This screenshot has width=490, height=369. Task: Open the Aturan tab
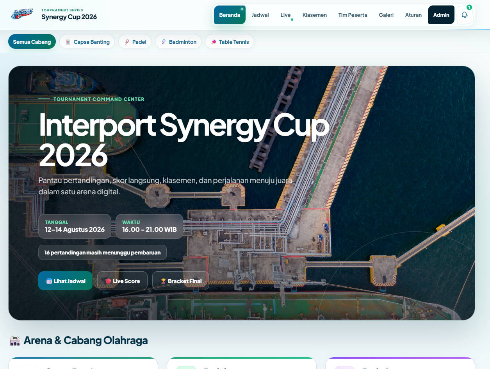pos(413,15)
